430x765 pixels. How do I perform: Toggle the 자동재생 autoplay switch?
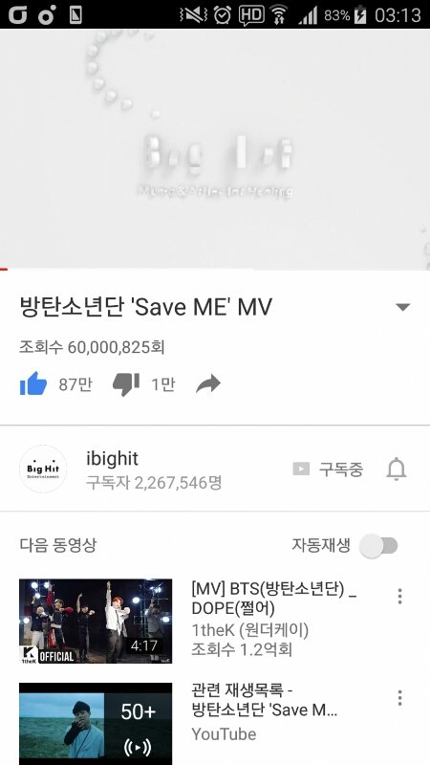(x=378, y=545)
